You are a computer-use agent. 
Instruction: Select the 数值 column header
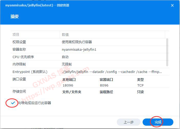65,35
